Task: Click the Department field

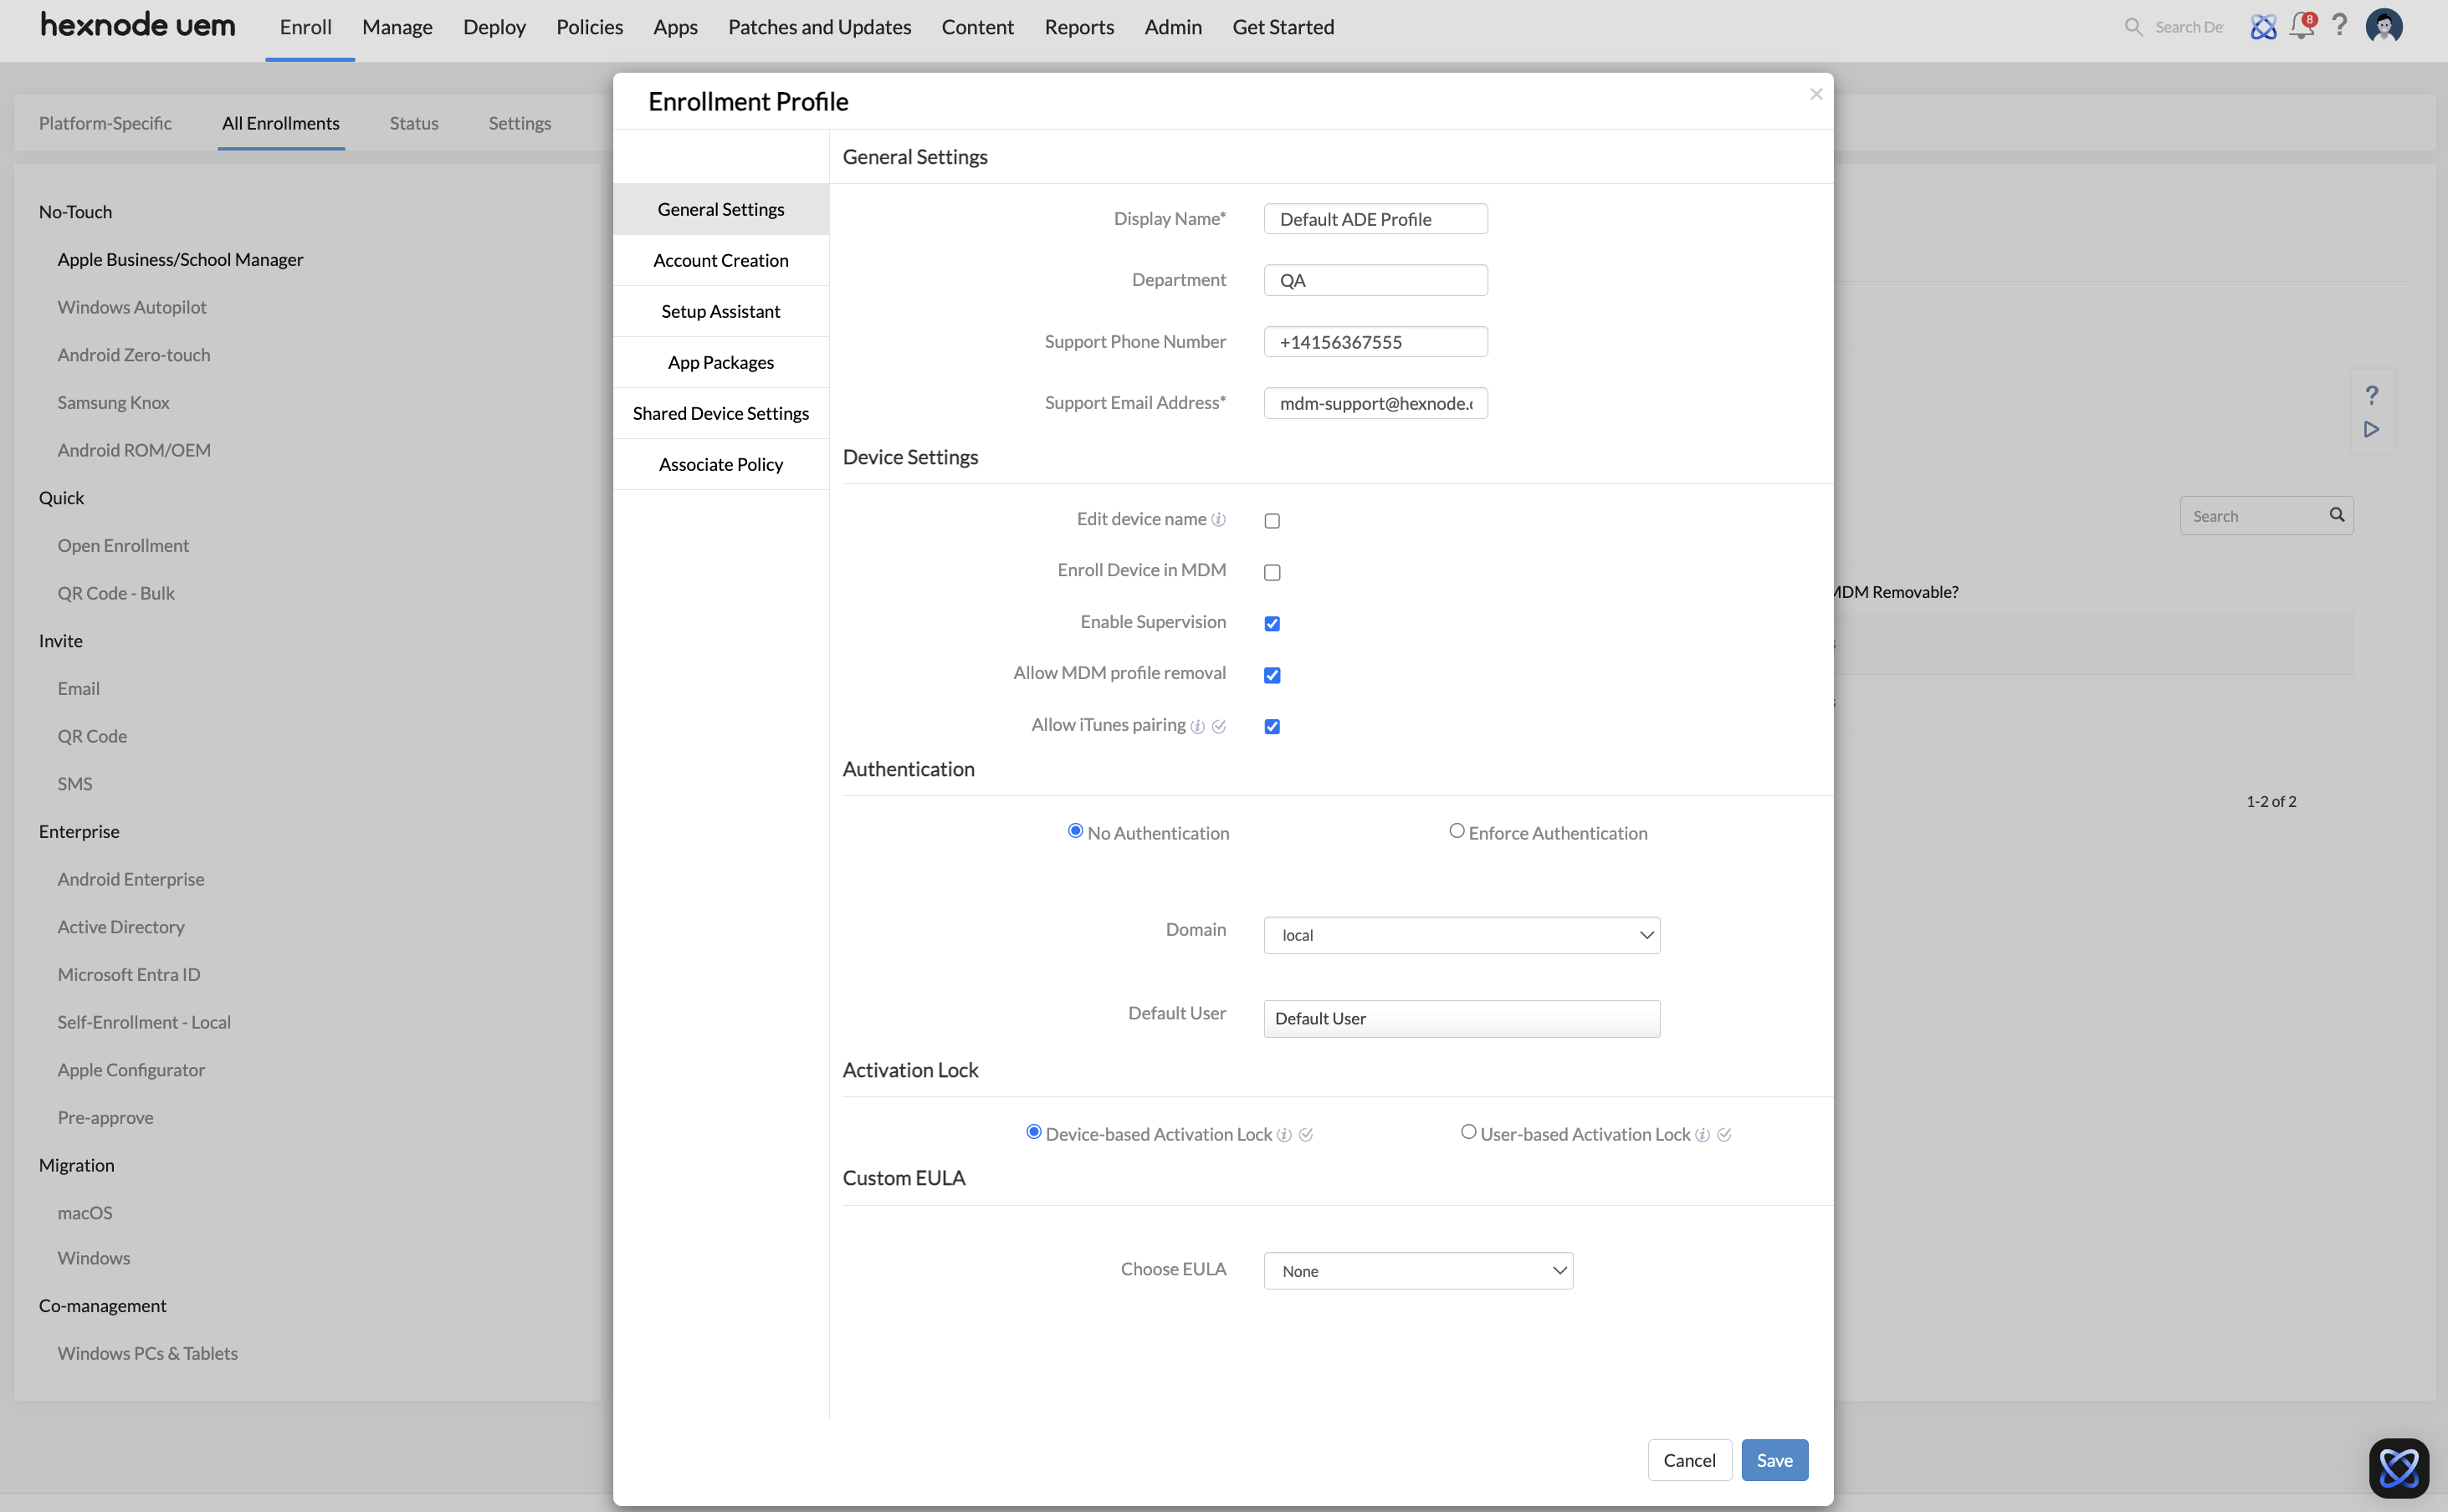Action: 1375,280
